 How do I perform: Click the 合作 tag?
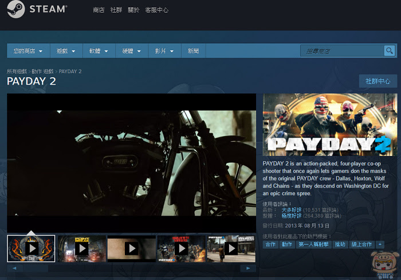[270, 245]
